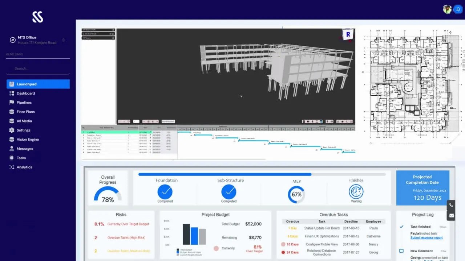The image size is (465, 261).
Task: Open the floor plan drawing thumbnail
Action: [413, 86]
